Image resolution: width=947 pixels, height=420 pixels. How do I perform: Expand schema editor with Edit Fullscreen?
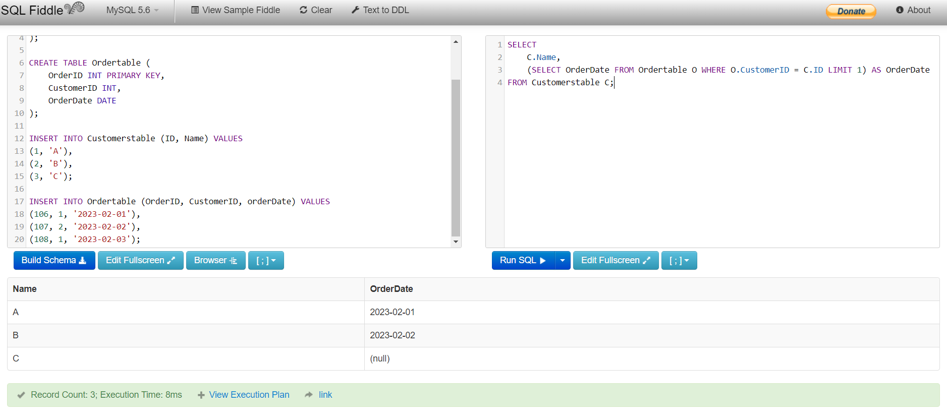(x=140, y=260)
